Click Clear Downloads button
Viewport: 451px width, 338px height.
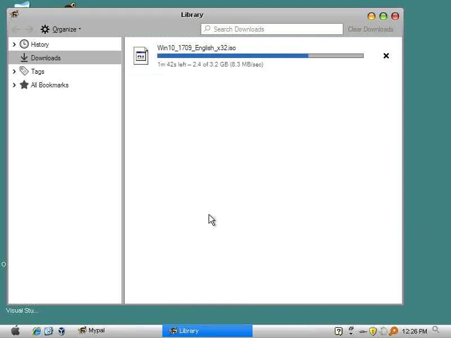[370, 29]
